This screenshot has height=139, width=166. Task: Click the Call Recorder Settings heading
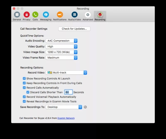(34, 29)
